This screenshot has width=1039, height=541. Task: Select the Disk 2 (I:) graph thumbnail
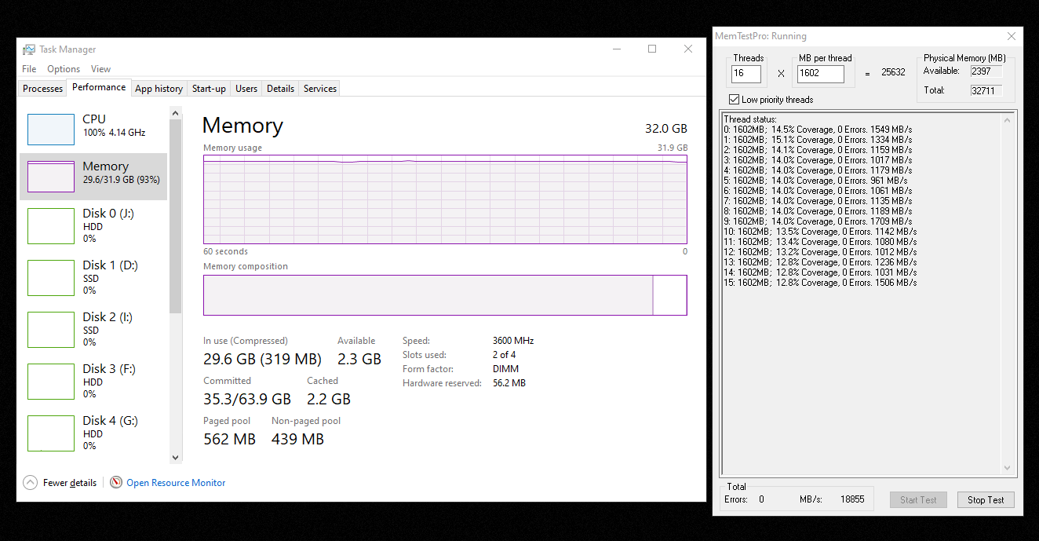[x=51, y=330]
